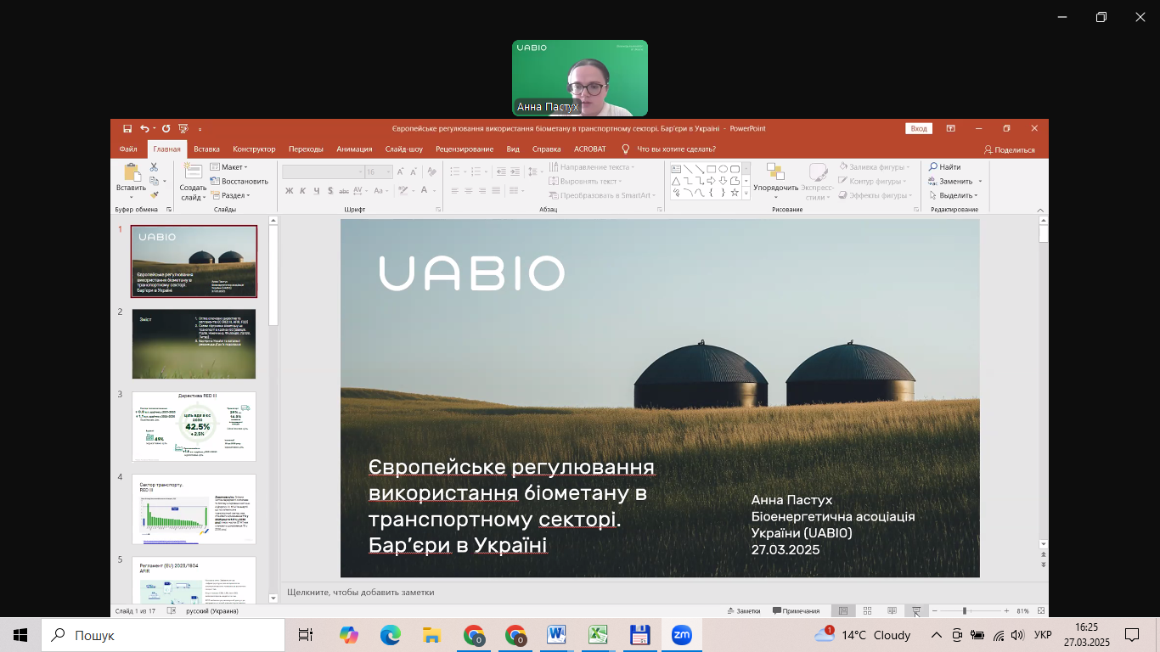This screenshot has width=1160, height=652.
Task: Switch to the Конструктор tab
Action: point(254,149)
